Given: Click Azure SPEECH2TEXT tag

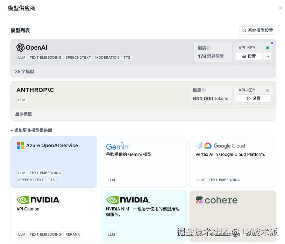Looking at the screenshot, I should (x=31, y=180).
